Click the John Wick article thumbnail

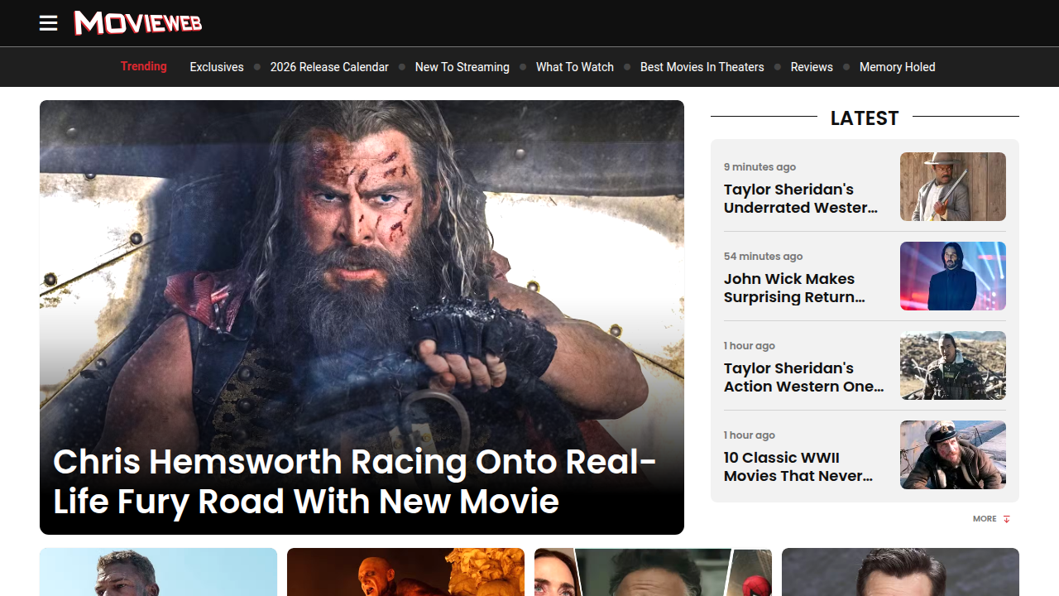click(953, 276)
